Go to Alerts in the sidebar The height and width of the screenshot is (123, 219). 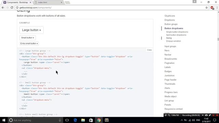coord(167,88)
